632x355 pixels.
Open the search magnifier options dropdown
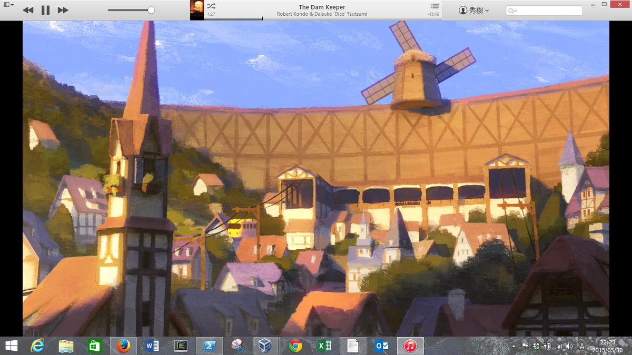click(512, 11)
